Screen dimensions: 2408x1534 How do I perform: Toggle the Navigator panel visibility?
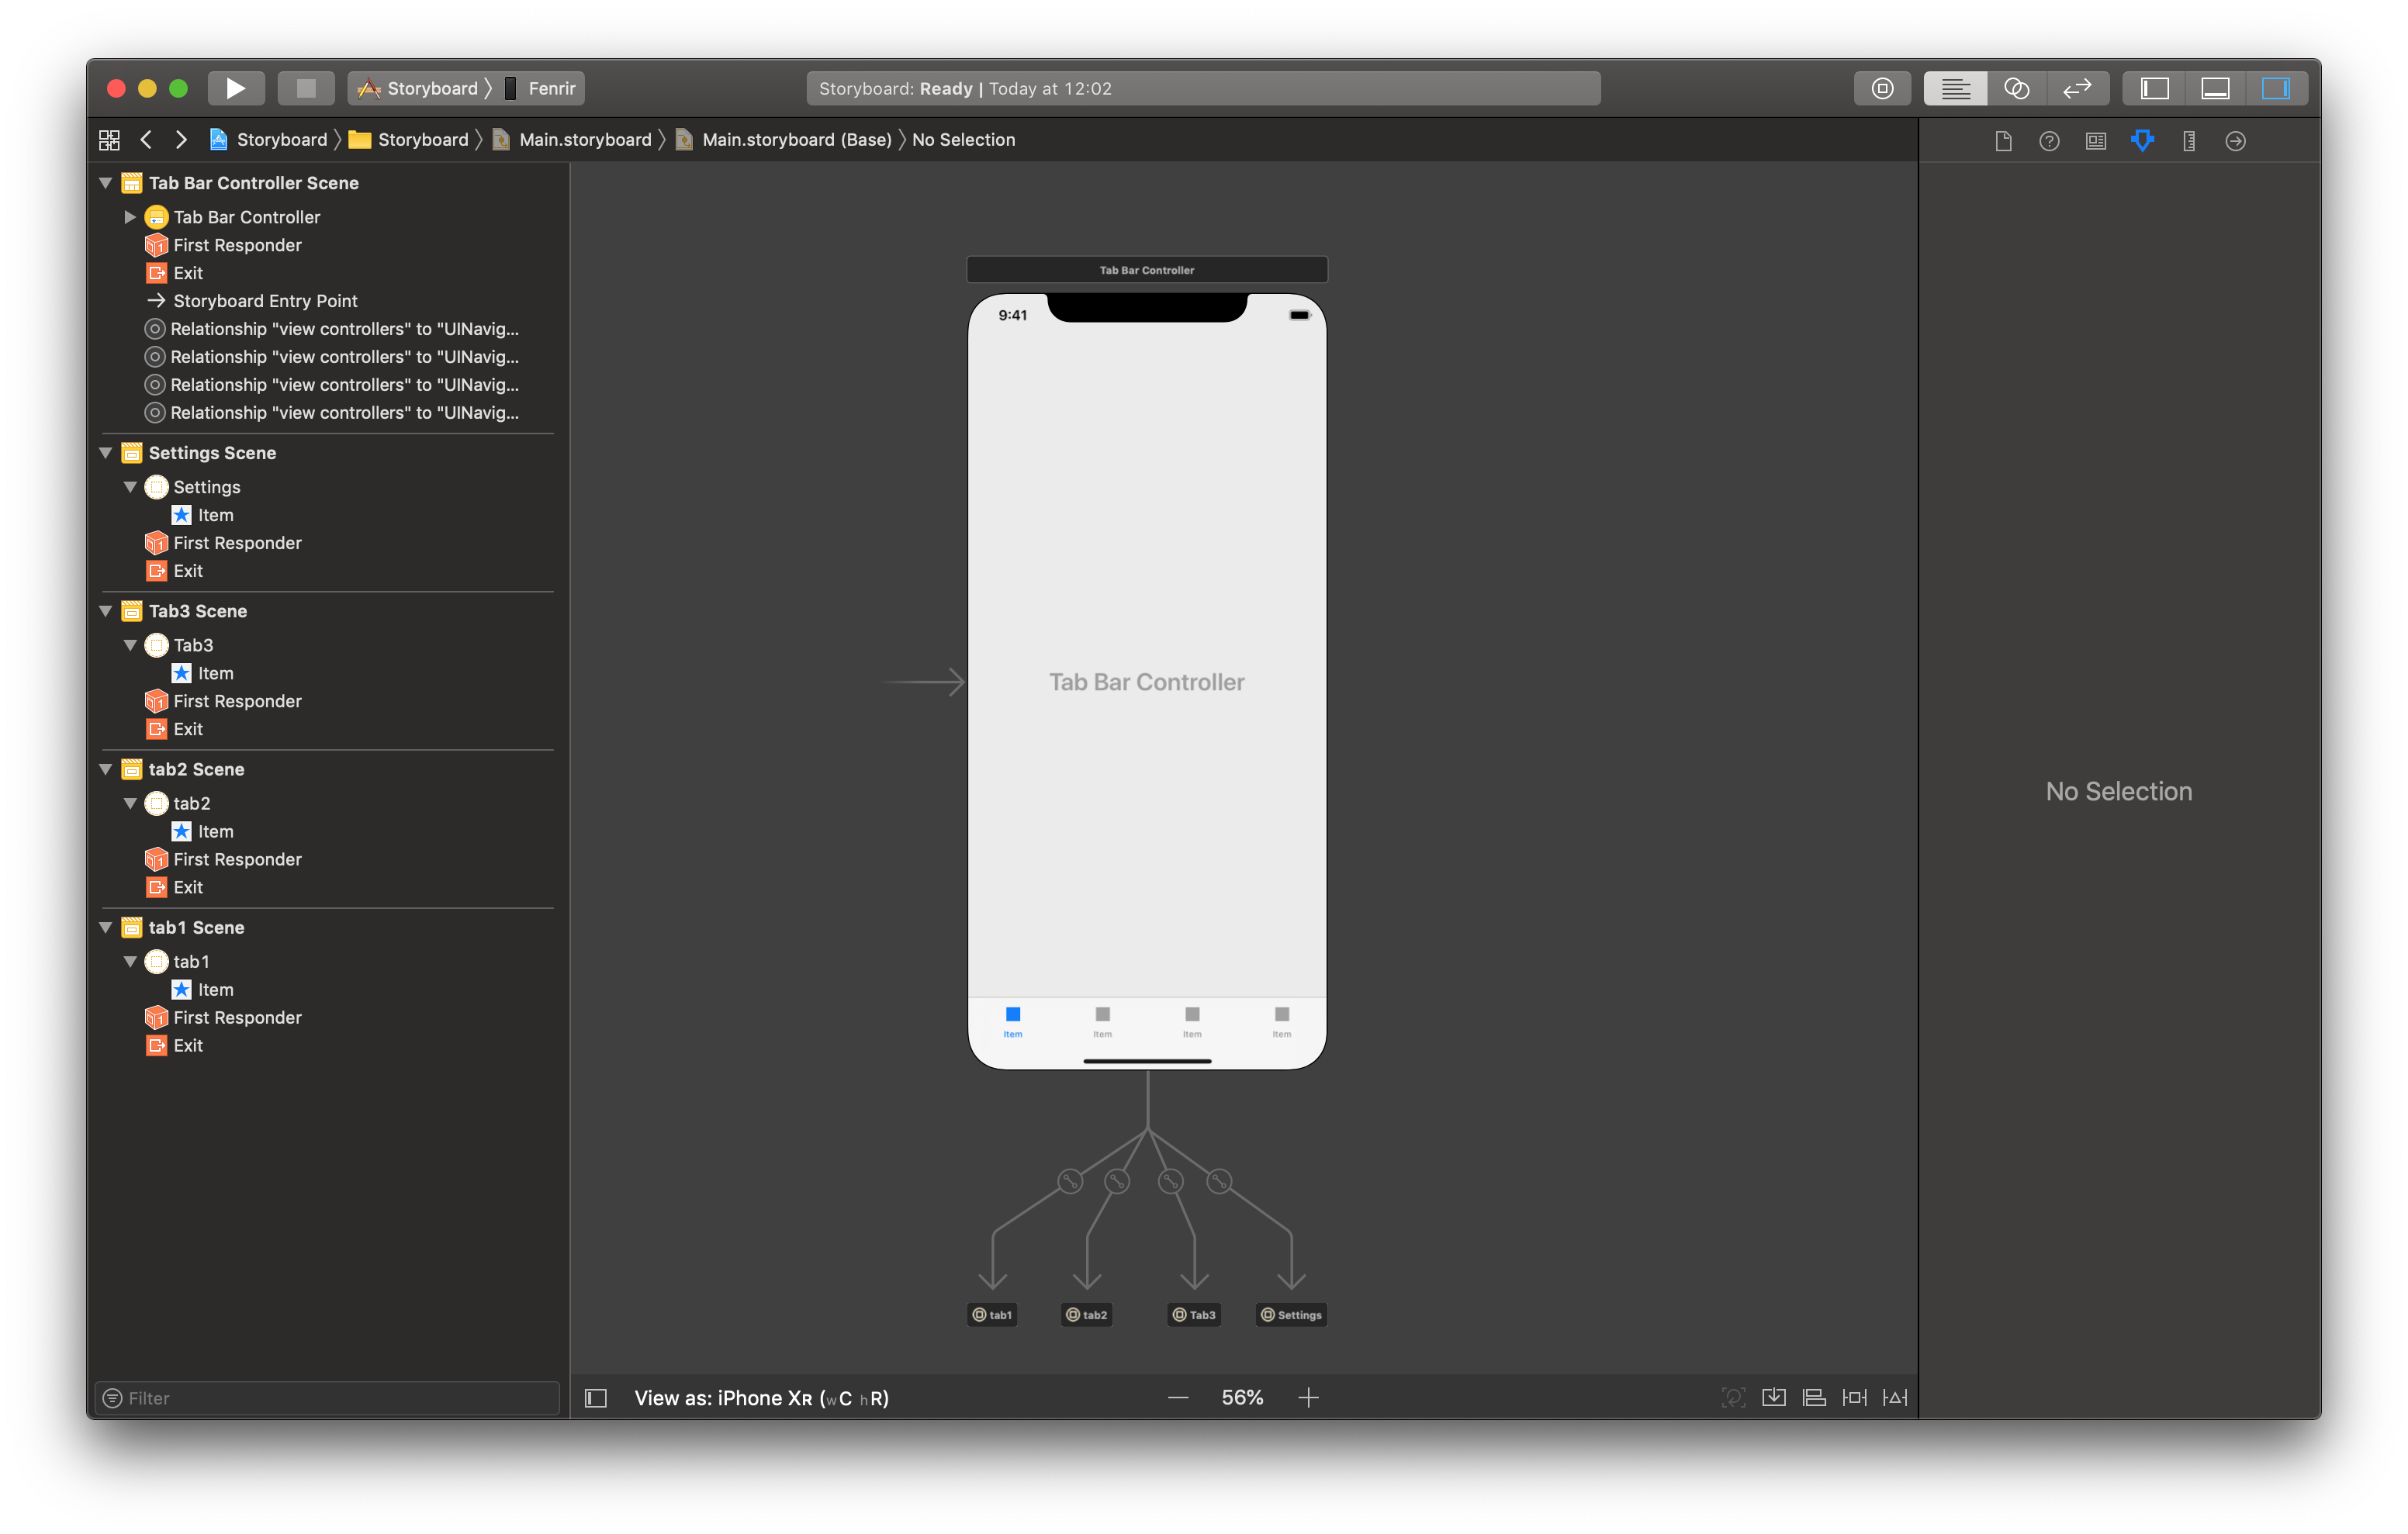click(x=2155, y=88)
